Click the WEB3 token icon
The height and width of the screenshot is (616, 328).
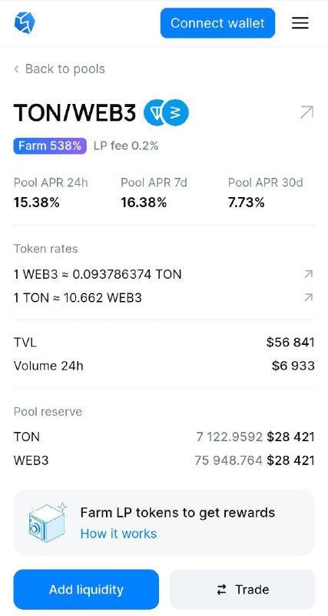(x=176, y=112)
